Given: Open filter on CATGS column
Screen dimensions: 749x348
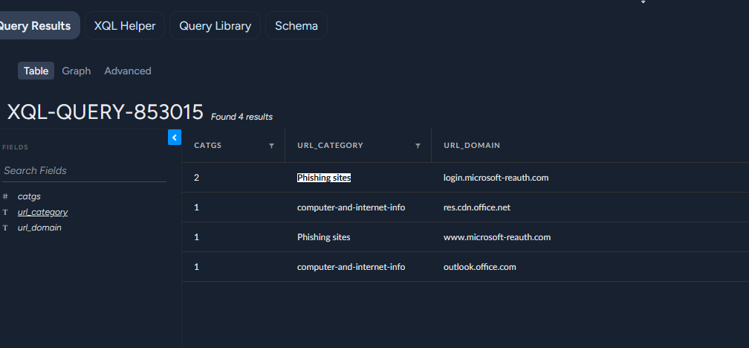Looking at the screenshot, I should [x=271, y=146].
